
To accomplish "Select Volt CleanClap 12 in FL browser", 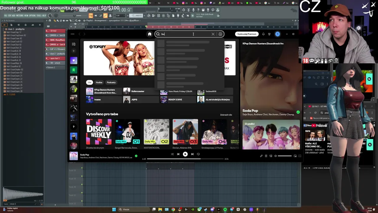I will (14, 32).
